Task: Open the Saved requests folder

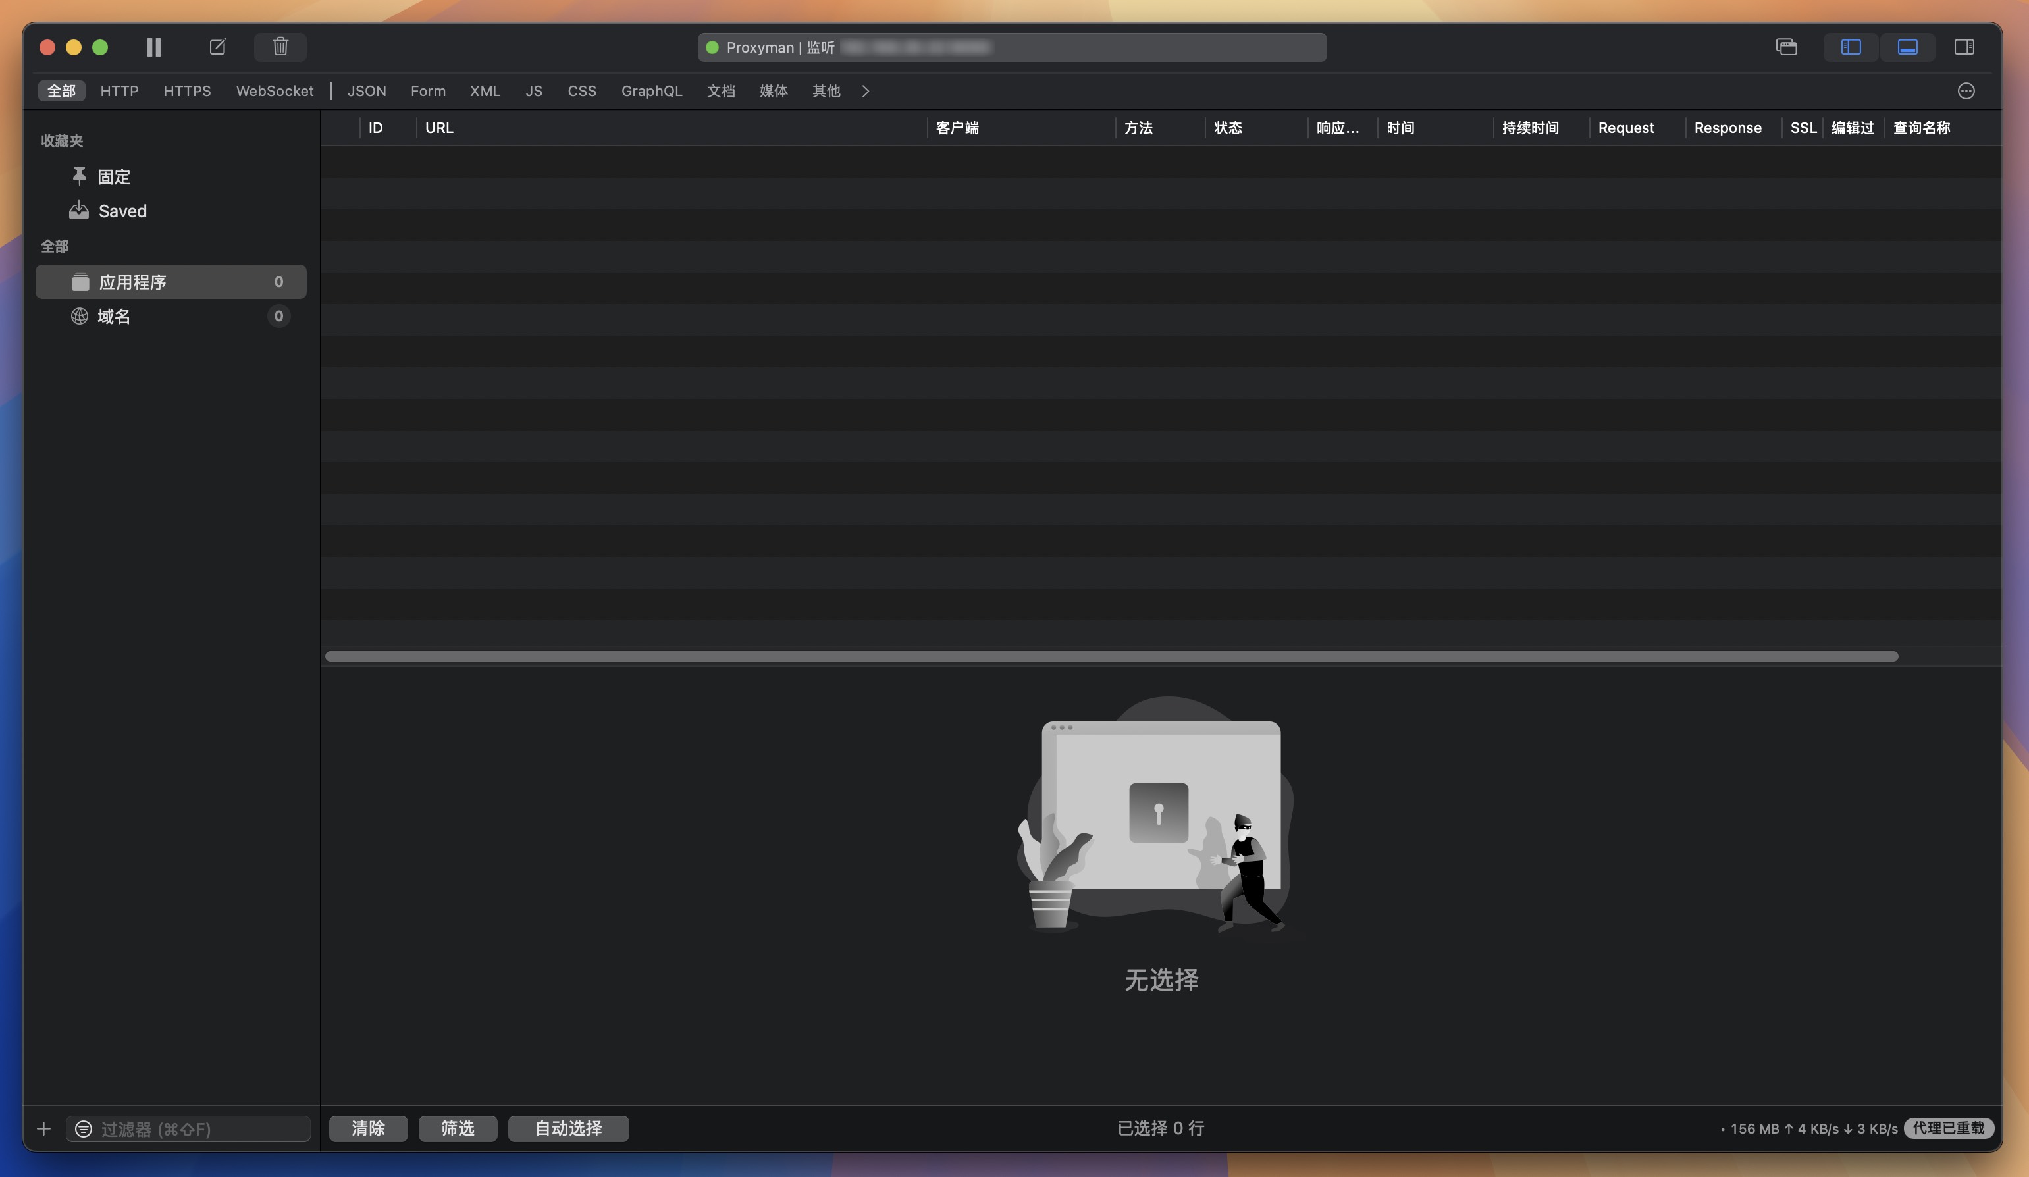Action: tap(122, 211)
